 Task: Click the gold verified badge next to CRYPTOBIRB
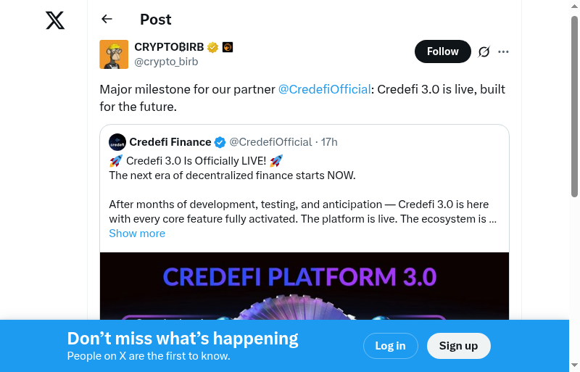click(213, 48)
